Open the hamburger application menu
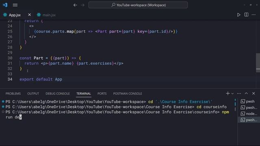 click(x=15, y=5)
